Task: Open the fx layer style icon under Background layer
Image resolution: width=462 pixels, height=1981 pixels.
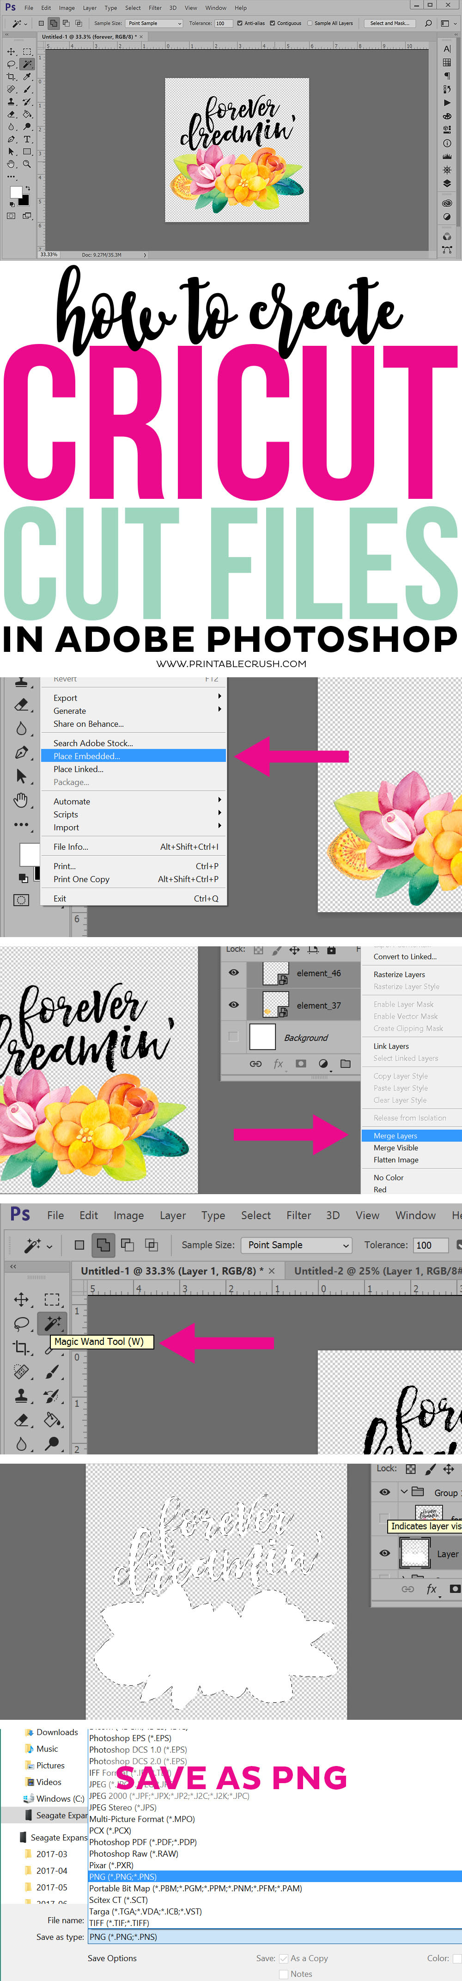Action: click(278, 1064)
